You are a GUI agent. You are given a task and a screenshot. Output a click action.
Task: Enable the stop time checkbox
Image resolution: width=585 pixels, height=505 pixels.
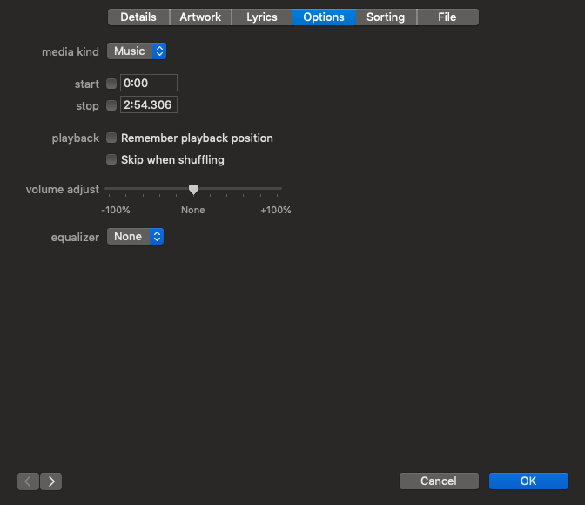(x=111, y=105)
